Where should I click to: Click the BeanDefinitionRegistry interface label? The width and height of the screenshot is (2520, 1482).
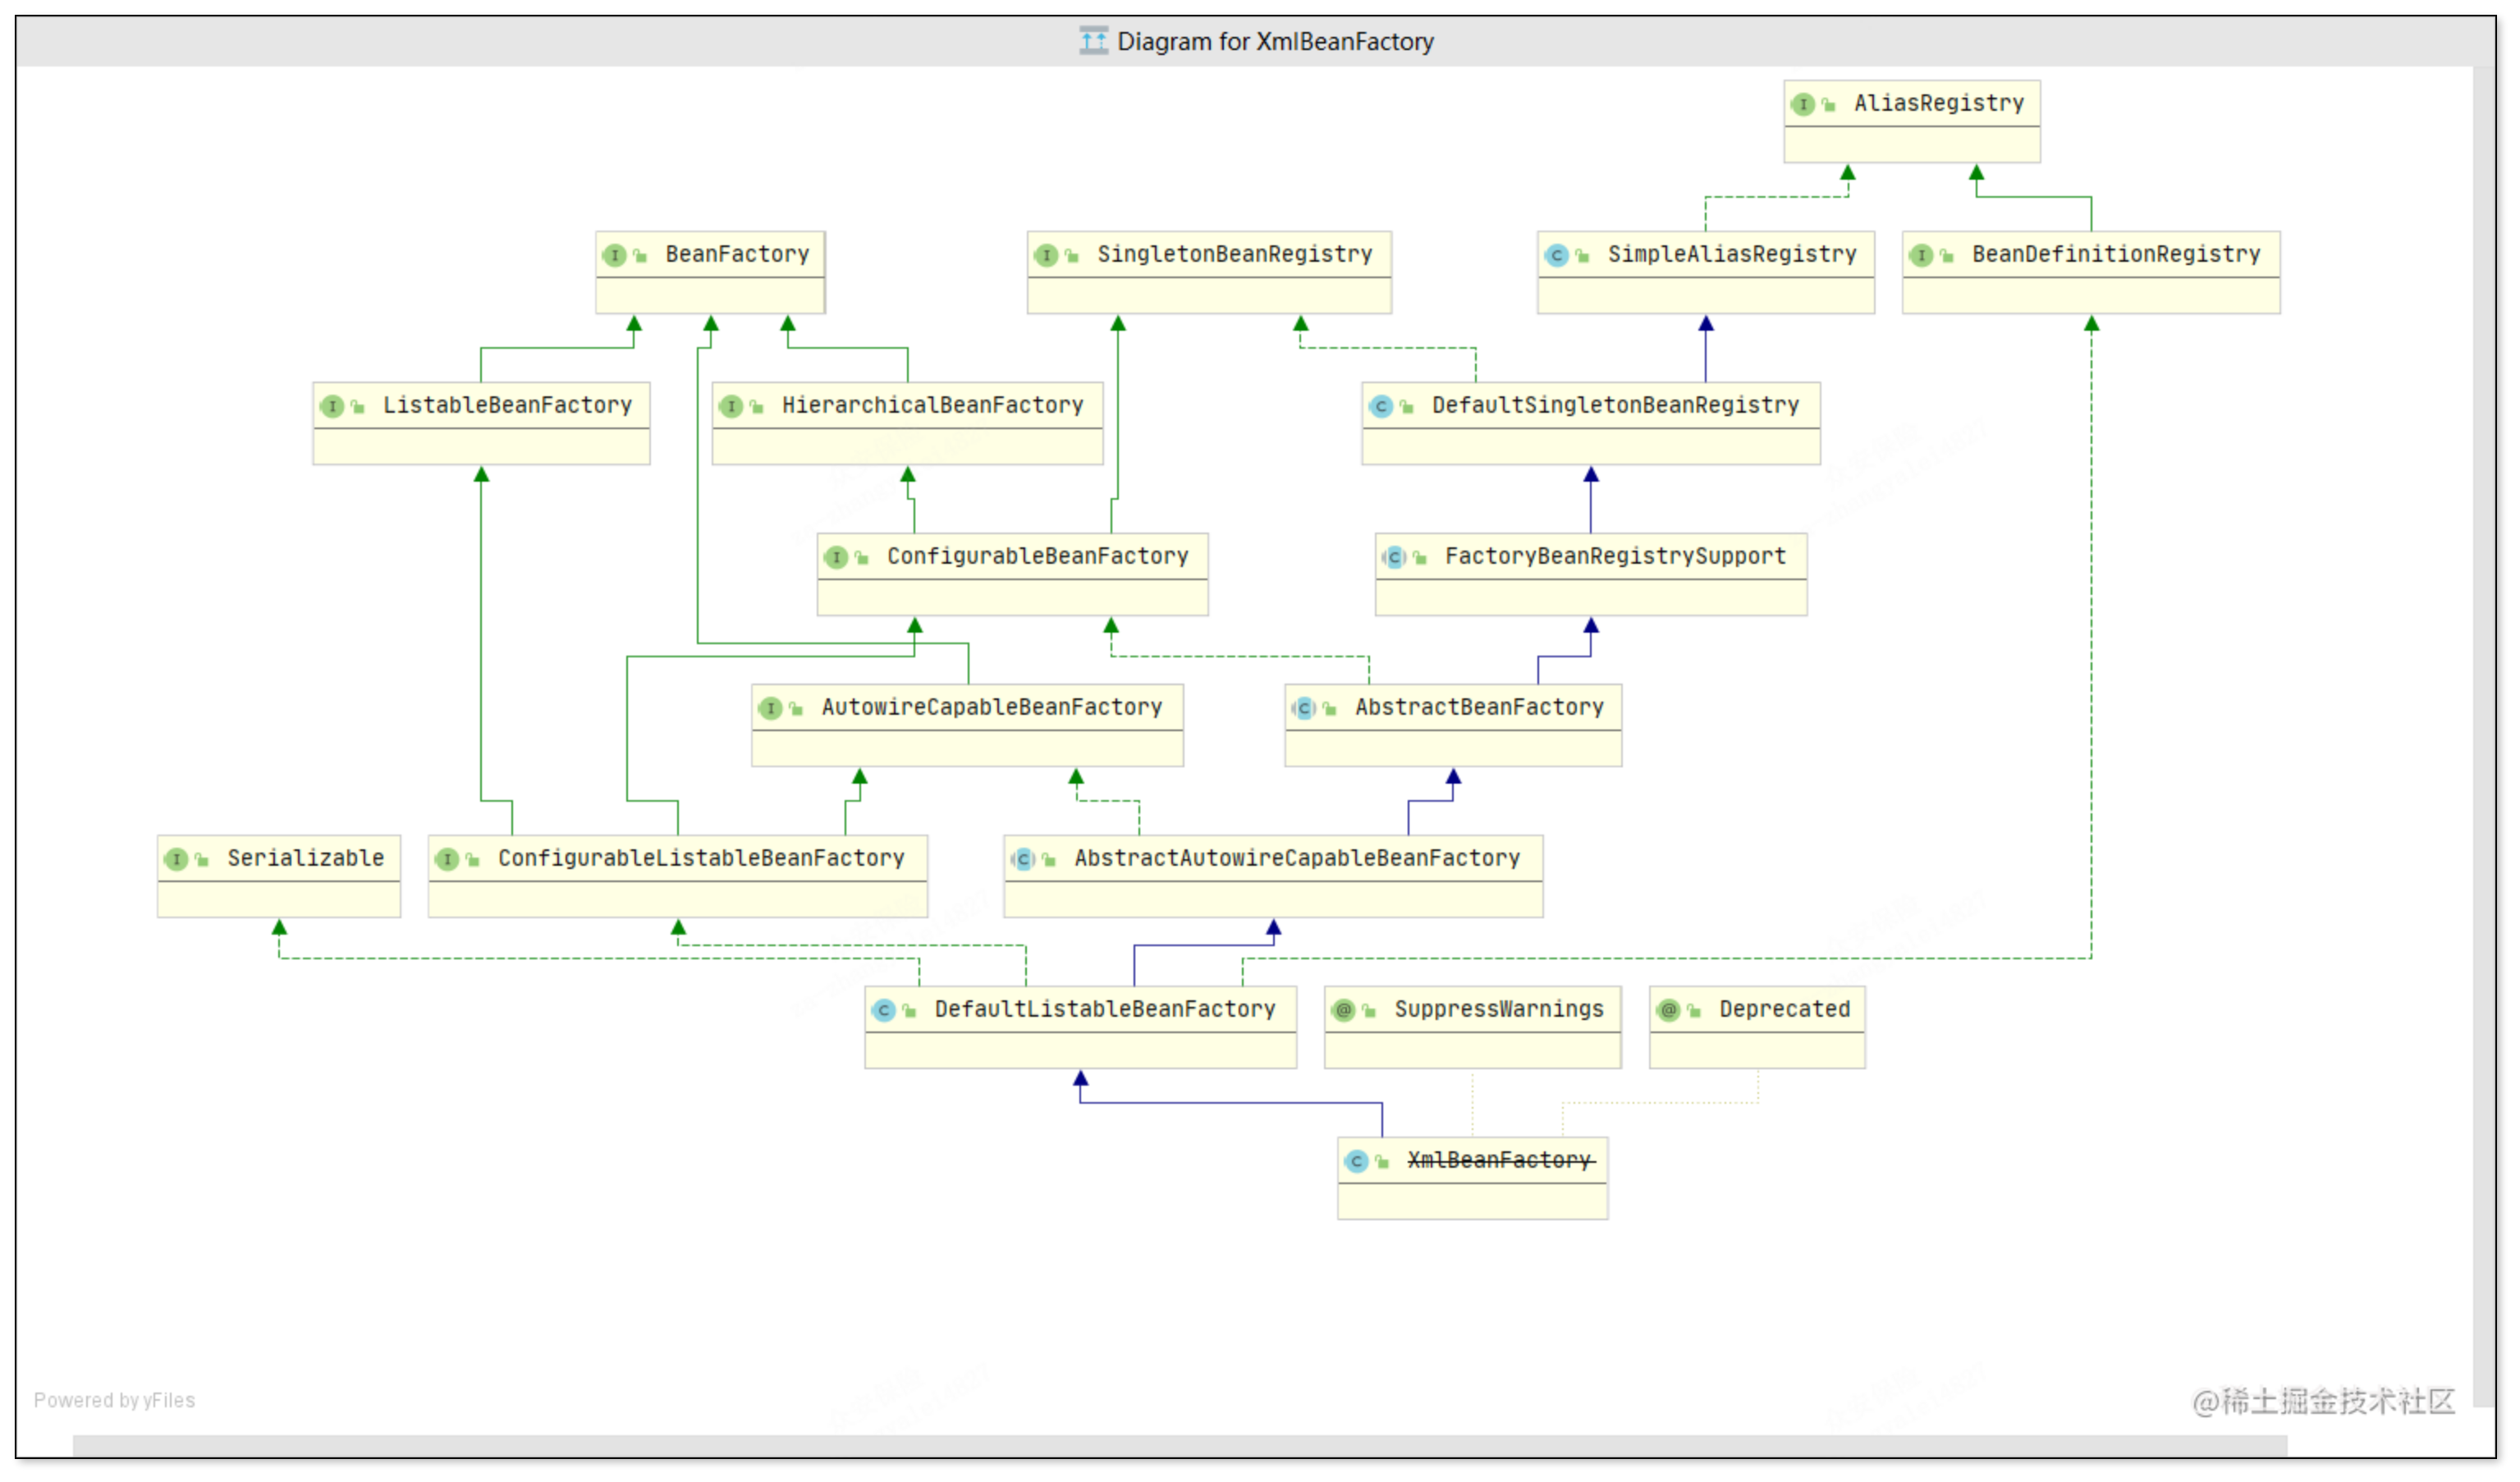(x=2115, y=254)
